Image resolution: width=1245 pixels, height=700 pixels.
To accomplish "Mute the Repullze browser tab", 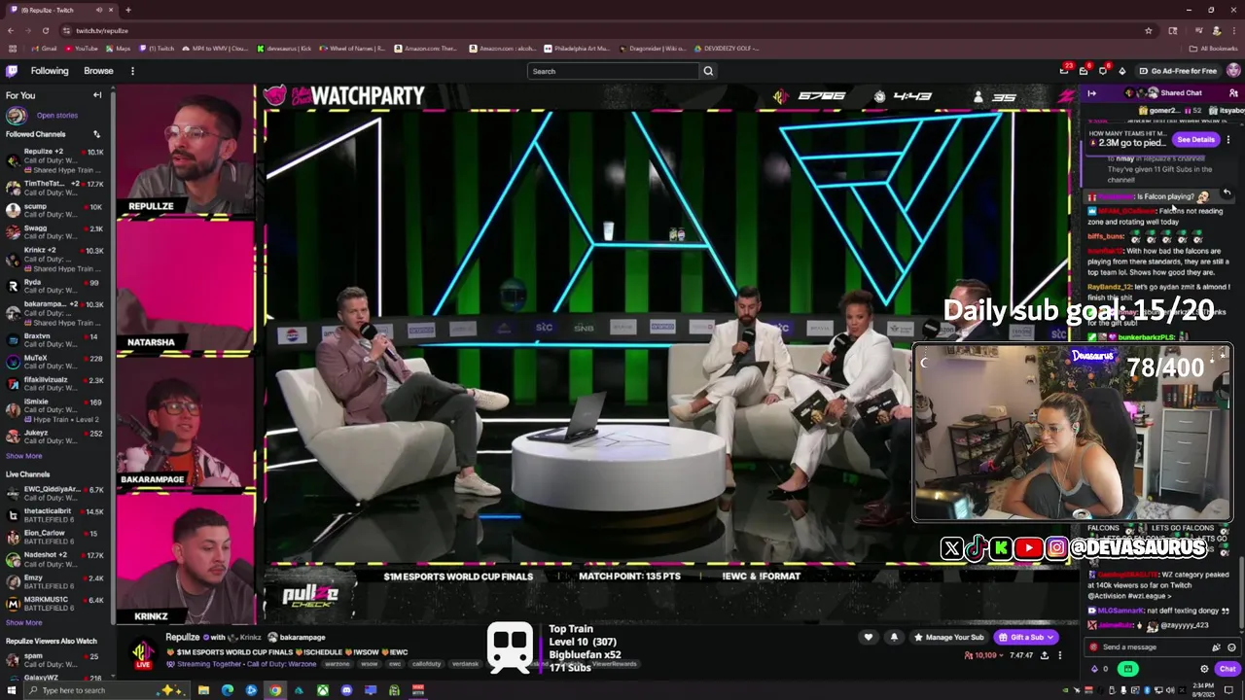I will point(98,10).
